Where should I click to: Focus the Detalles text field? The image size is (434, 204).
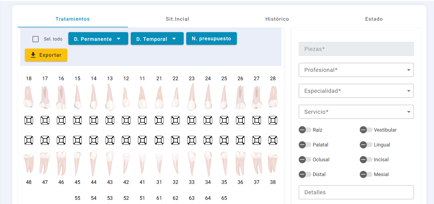tap(356, 192)
